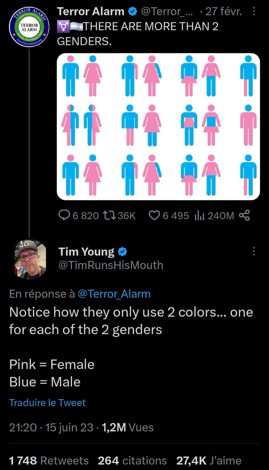269x470 pixels.
Task: View the 1 748 Retweets list
Action: pos(47,460)
